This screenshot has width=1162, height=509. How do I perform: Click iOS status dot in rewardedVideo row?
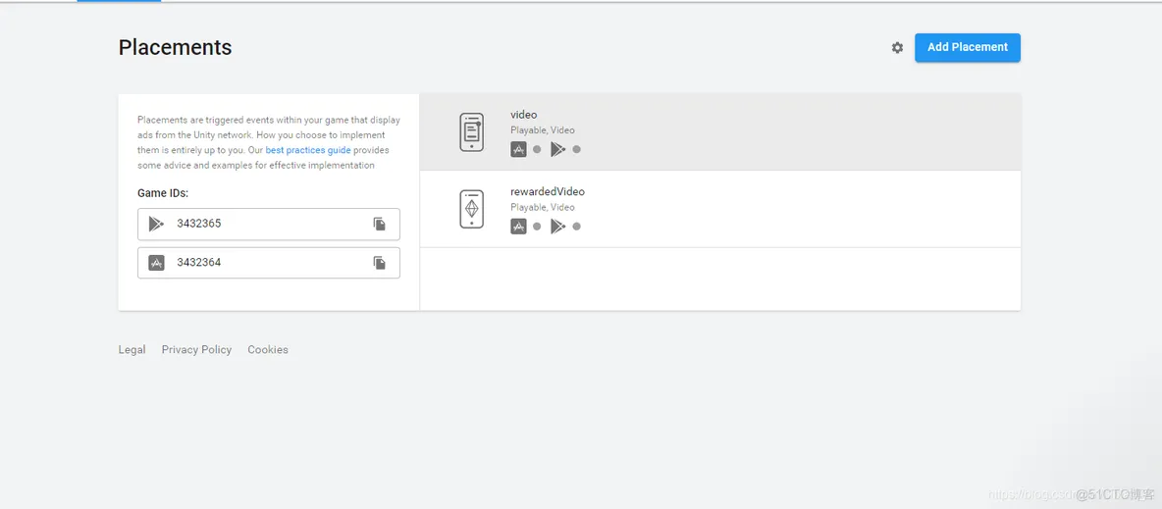[537, 227]
